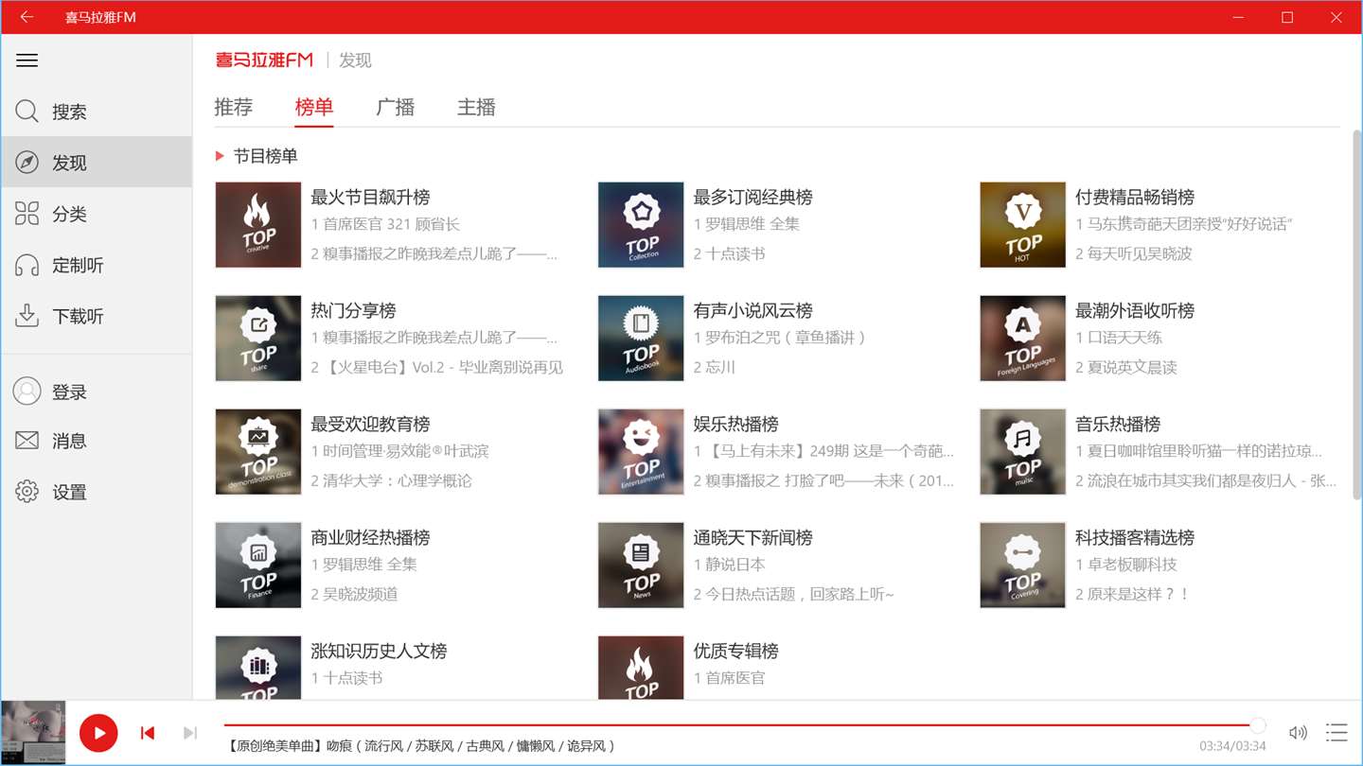Image resolution: width=1363 pixels, height=766 pixels.
Task: Click the 音乐热播榜 title
Action: pos(1118,424)
